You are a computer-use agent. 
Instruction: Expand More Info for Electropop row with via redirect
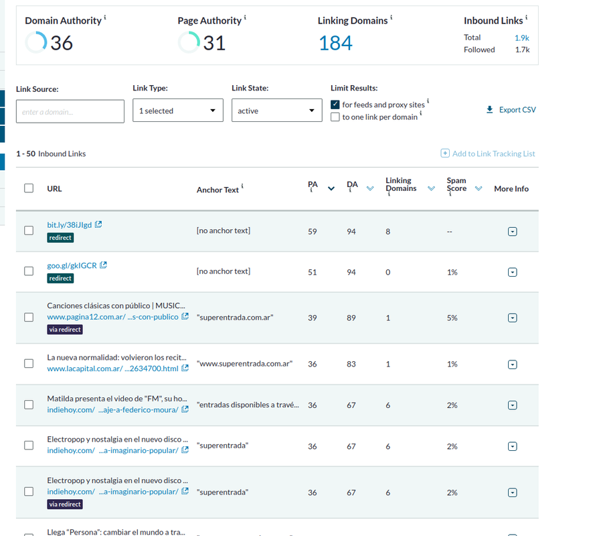(x=513, y=492)
